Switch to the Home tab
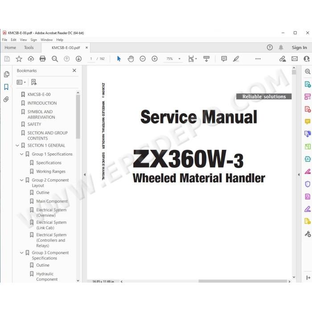 (x=10, y=48)
